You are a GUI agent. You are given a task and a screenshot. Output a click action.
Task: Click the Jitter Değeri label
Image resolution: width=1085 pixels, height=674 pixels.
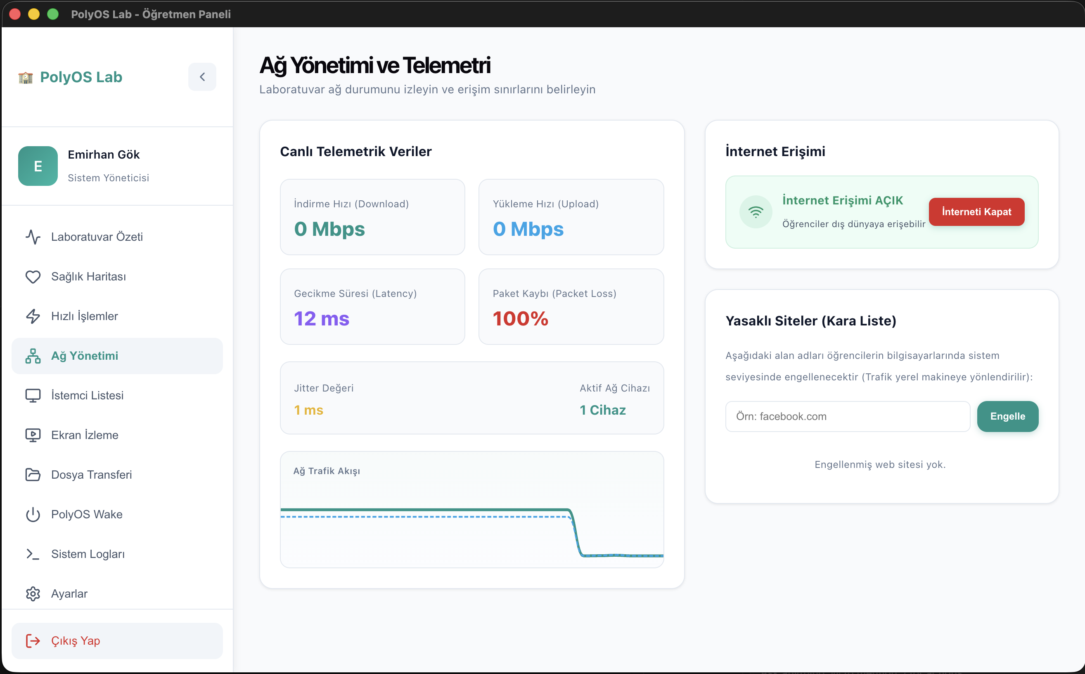(324, 388)
